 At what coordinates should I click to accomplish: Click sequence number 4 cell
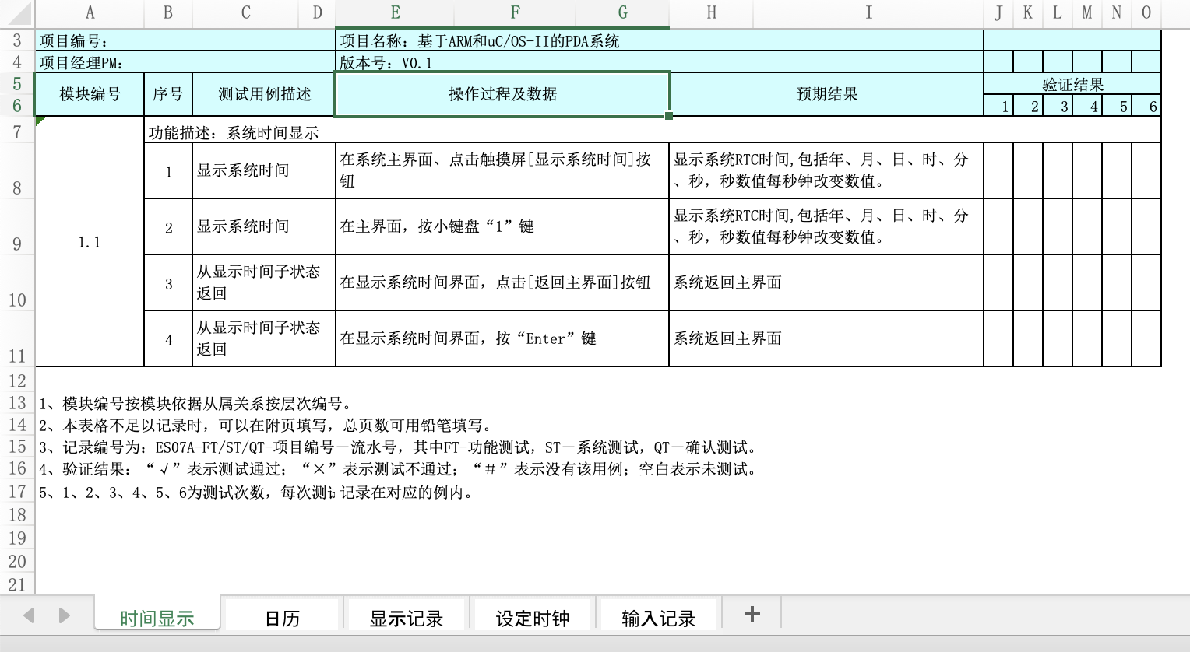[x=168, y=338]
